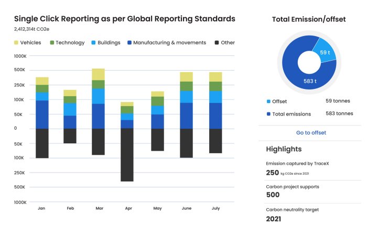Image resolution: width=367 pixels, height=238 pixels.
Task: Select the Offset legend blue marker
Action: tap(269, 101)
